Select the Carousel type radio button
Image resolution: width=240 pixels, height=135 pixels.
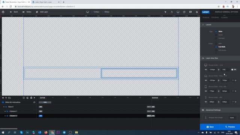[216, 38]
